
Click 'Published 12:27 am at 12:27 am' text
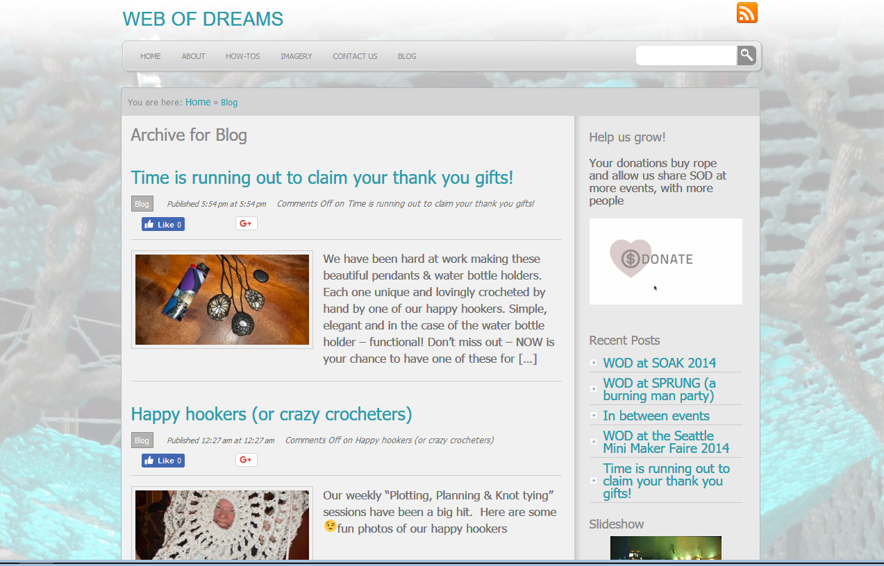pos(221,440)
